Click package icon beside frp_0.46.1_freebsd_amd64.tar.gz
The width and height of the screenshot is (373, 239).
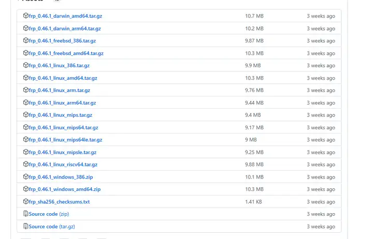point(26,53)
